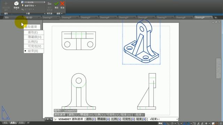
Task: Expand the arrow under 隱藏線 button
Action: point(16,10)
